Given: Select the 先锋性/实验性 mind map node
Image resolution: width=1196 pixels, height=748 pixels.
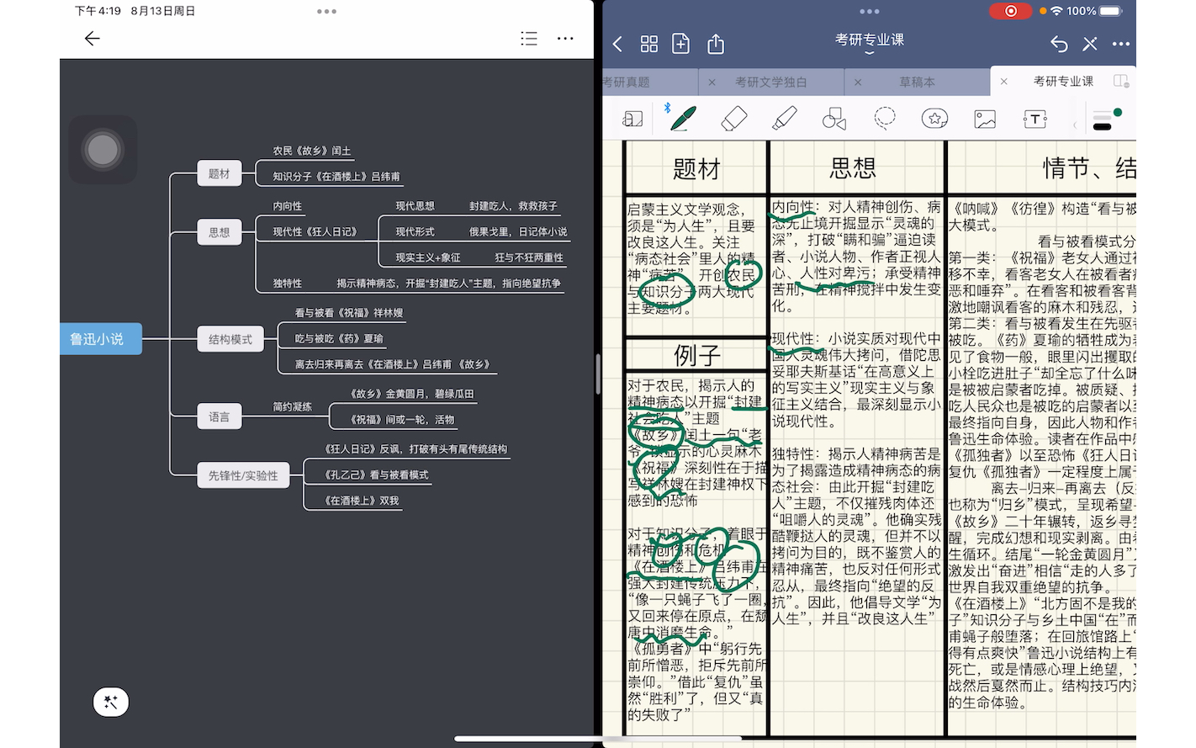Looking at the screenshot, I should click(x=243, y=475).
